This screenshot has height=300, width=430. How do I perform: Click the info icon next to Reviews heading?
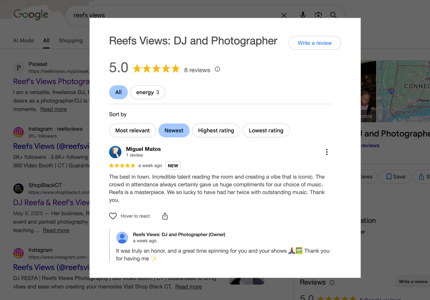click(332, 283)
